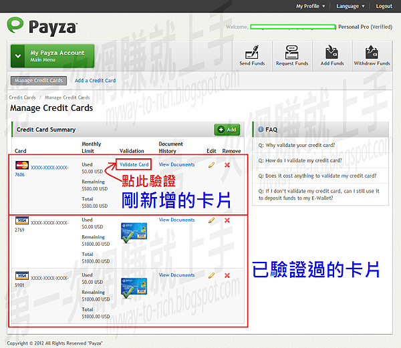The width and height of the screenshot is (401, 348).
Task: Click the Validate Card link
Action: point(134,164)
